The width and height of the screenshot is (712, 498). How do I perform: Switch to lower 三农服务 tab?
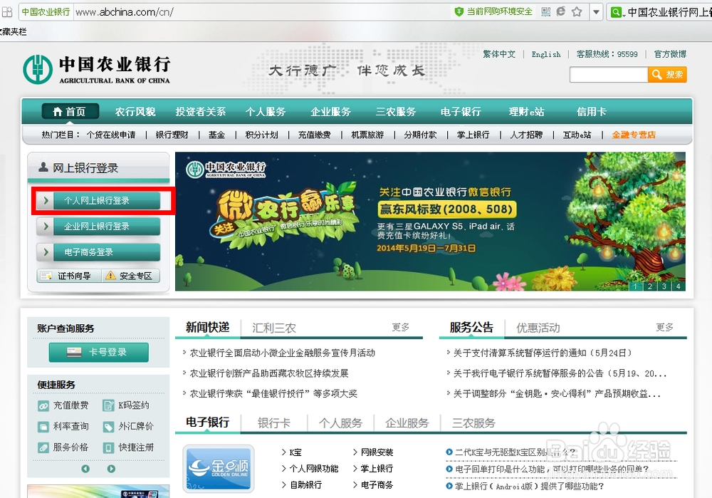tap(473, 423)
